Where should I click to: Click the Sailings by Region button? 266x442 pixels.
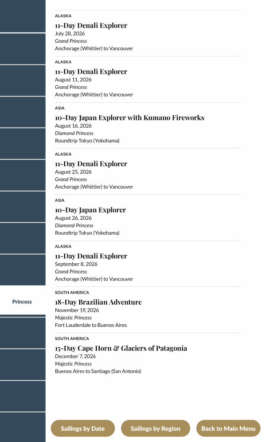(x=155, y=429)
